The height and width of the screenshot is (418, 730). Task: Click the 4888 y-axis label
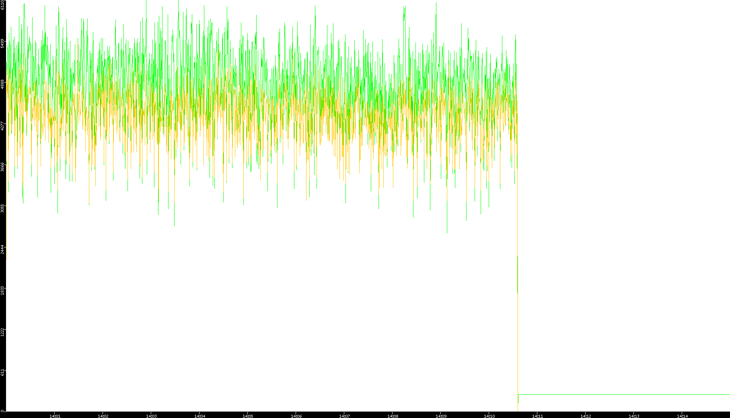(2, 84)
